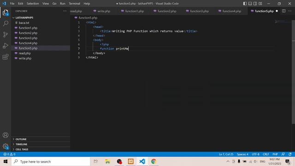
Task: Split the editor to the right
Action: tap(284, 11)
